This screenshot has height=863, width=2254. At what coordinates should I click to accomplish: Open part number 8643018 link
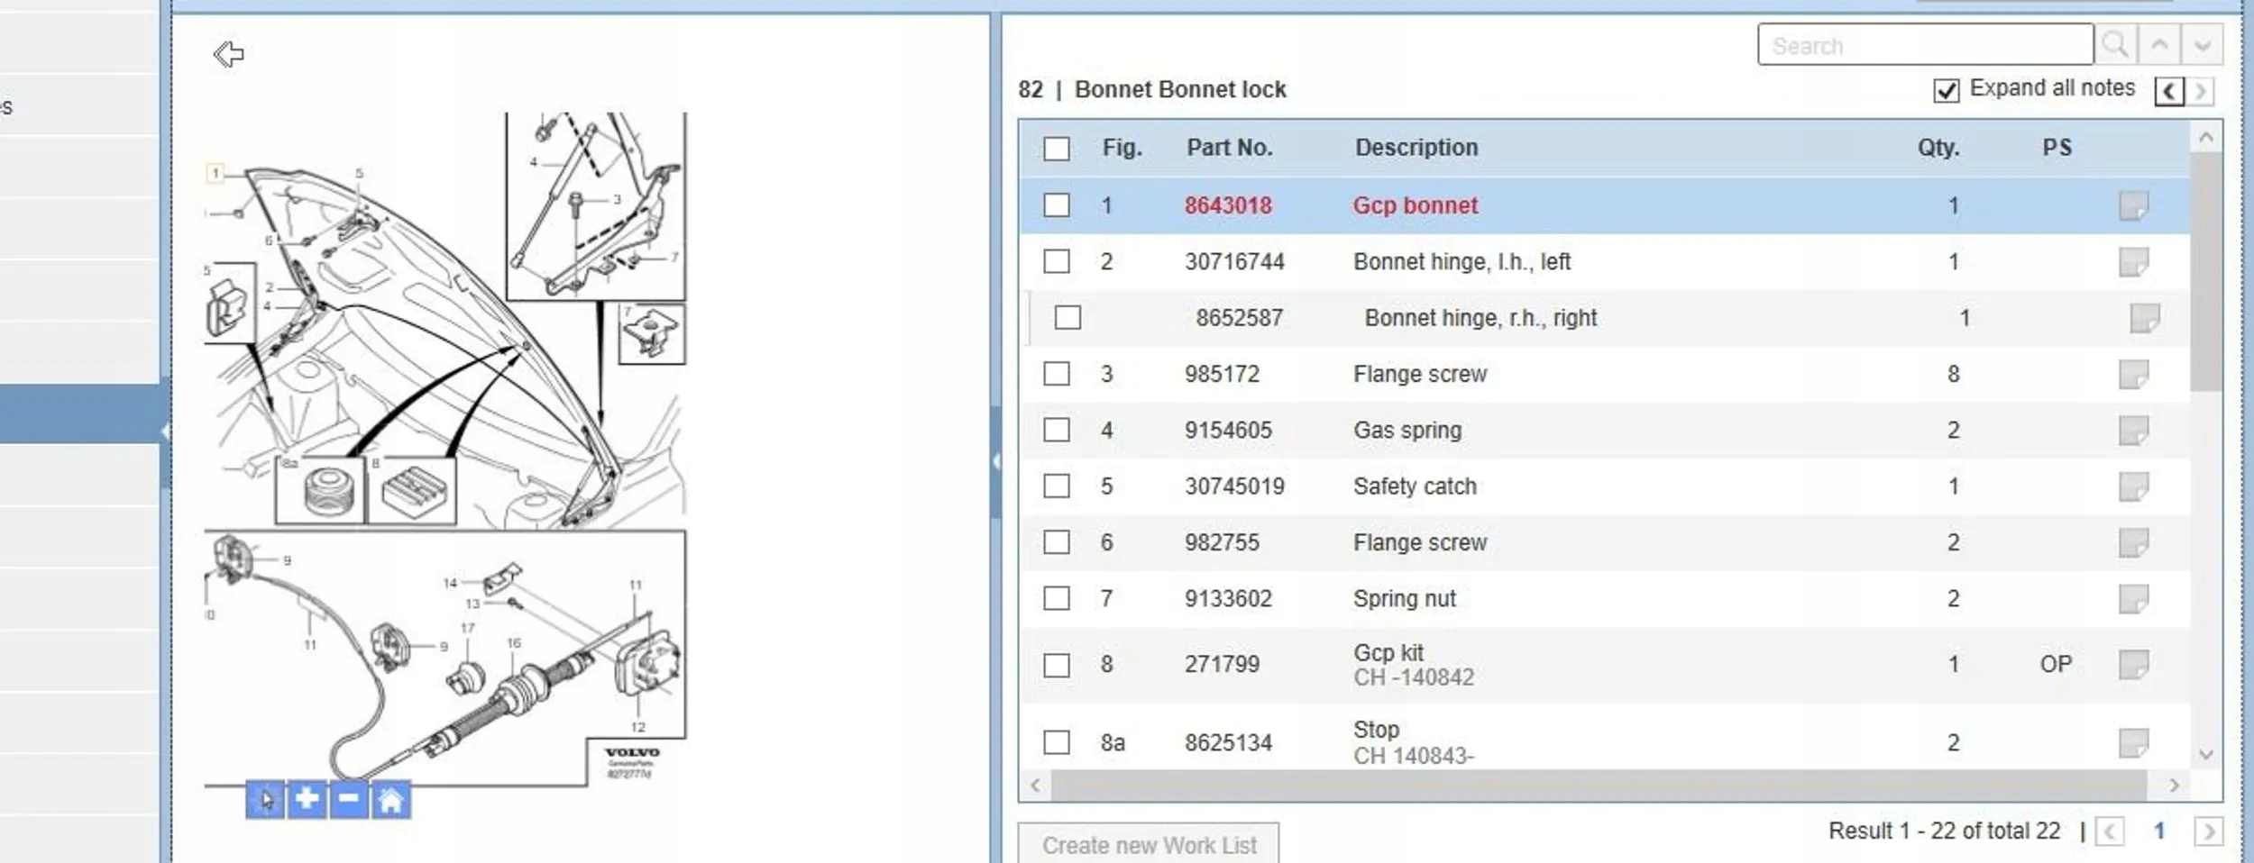point(1228,205)
